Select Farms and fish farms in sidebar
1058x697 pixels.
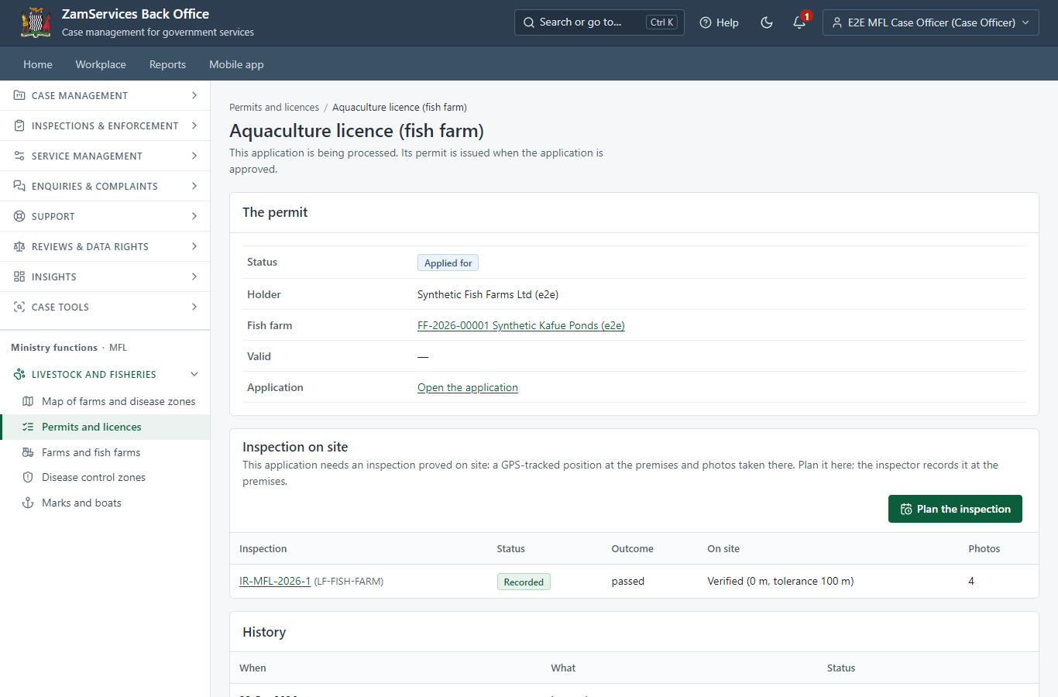pos(91,452)
